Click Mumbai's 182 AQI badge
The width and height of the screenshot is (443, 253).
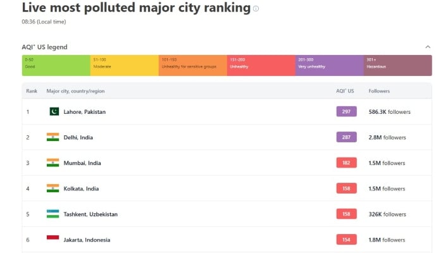point(346,163)
